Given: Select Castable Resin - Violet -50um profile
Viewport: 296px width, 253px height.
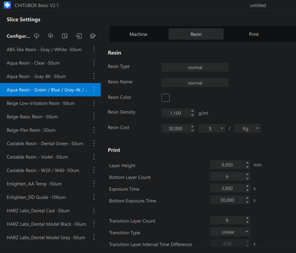Looking at the screenshot, I should pyautogui.click(x=50, y=157).
